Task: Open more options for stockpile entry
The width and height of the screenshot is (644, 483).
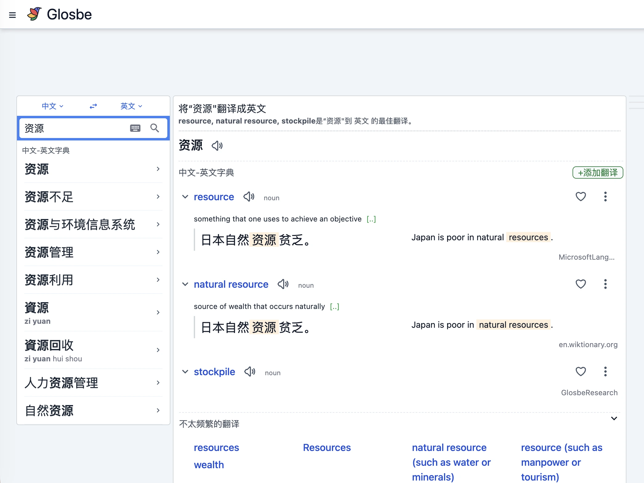Action: tap(605, 371)
